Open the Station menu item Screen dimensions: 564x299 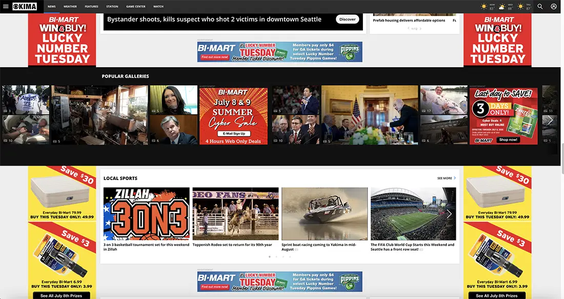click(x=112, y=7)
